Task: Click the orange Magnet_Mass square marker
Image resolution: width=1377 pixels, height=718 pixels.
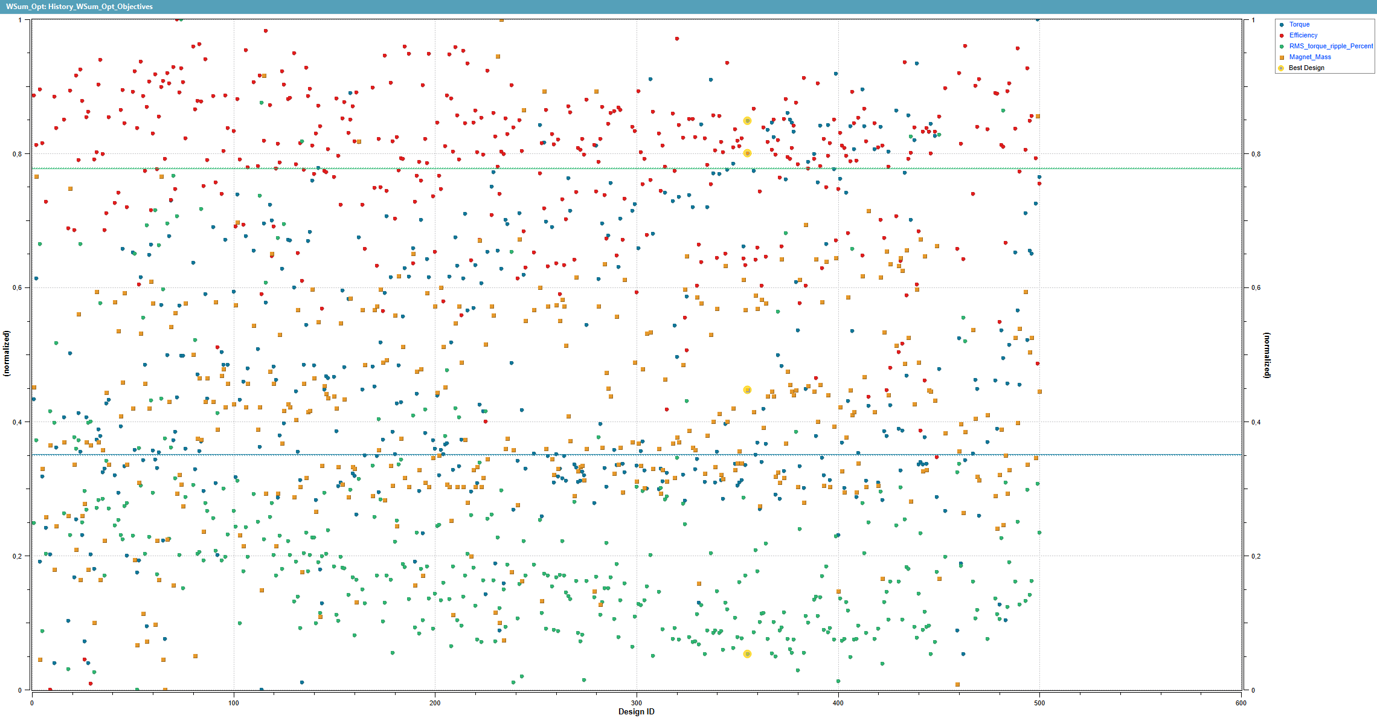Action: (x=1282, y=57)
